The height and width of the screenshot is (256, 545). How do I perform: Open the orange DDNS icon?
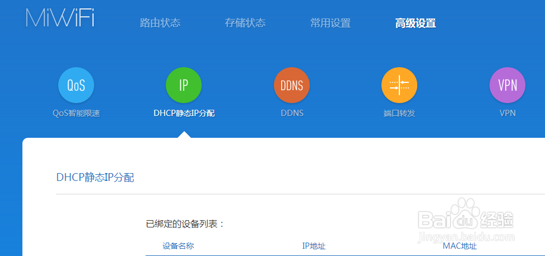(x=292, y=85)
